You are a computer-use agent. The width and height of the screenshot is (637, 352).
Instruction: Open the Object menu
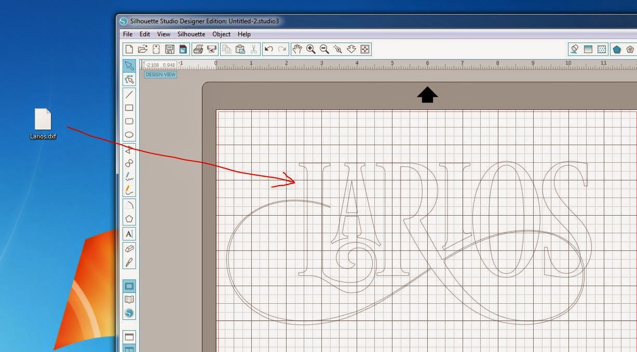[222, 34]
